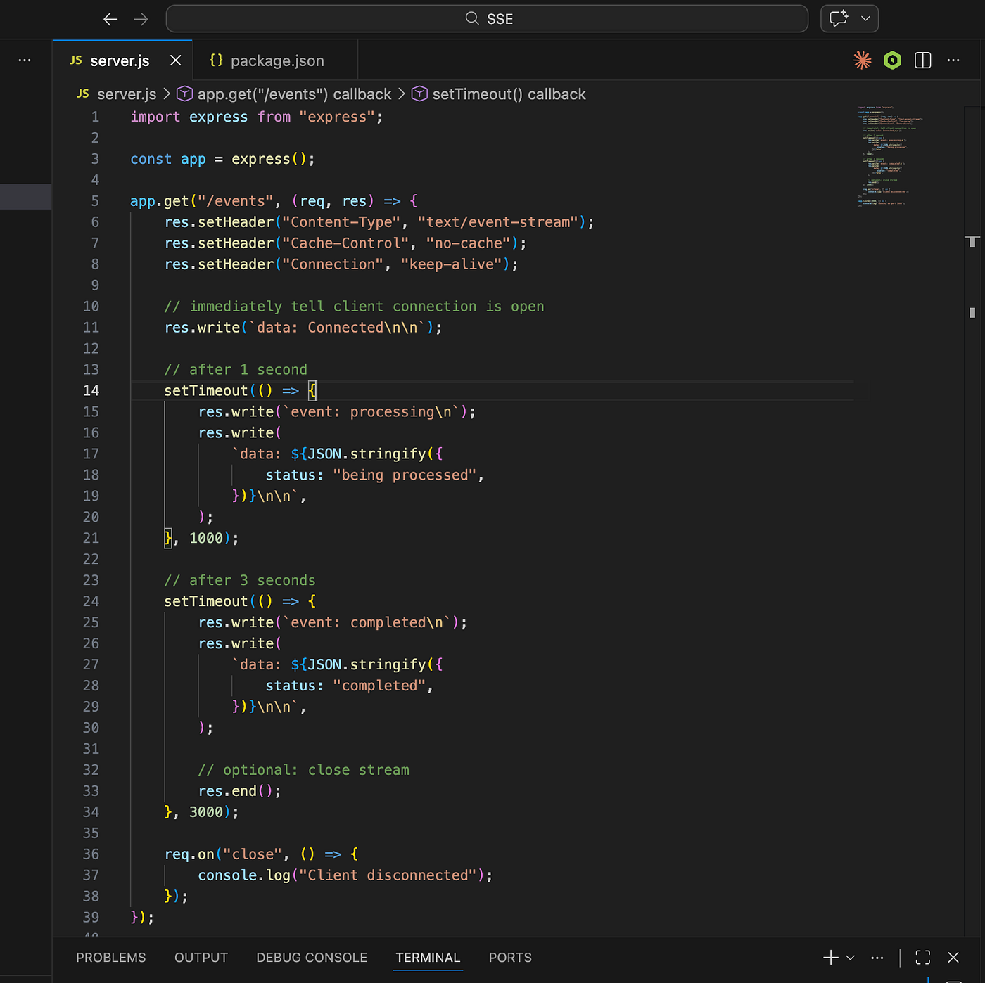Go forward with the right arrow
Viewport: 985px width, 983px height.
(x=141, y=19)
